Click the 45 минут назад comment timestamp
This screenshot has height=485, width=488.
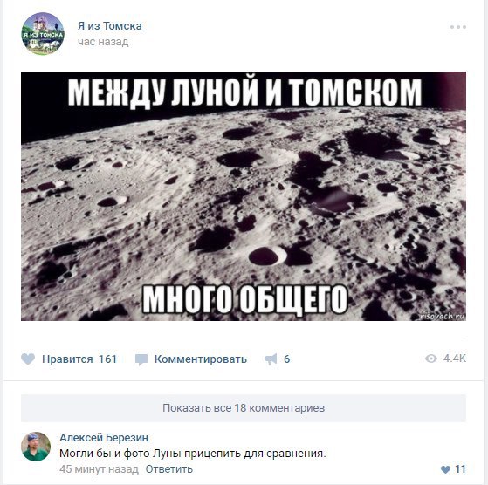(99, 468)
